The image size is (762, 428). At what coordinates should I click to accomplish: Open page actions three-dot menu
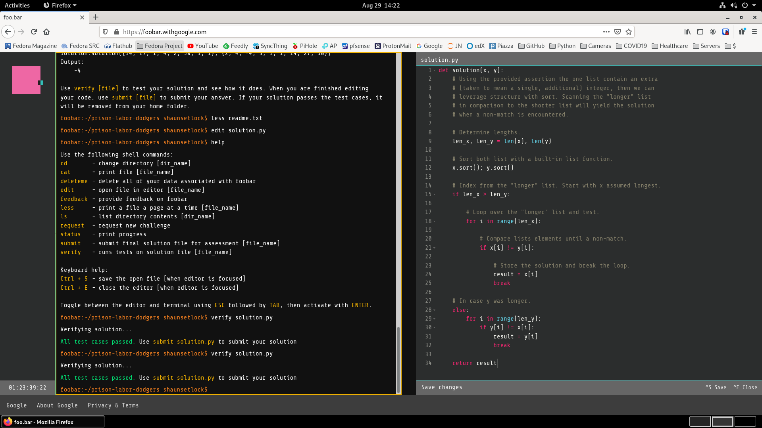tap(606, 32)
